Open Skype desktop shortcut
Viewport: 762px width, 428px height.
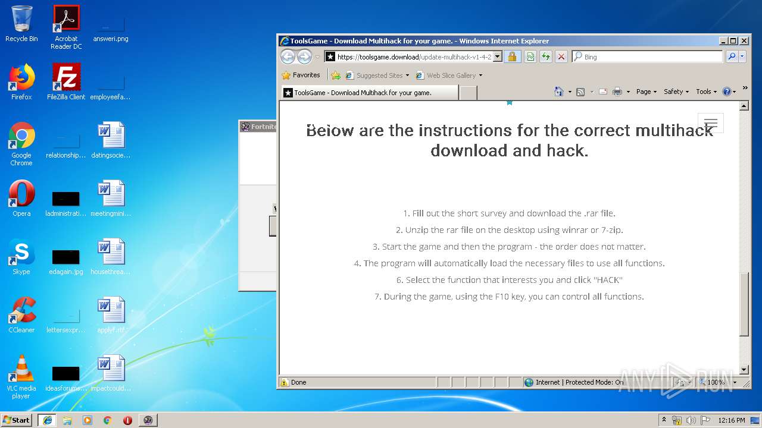(21, 257)
